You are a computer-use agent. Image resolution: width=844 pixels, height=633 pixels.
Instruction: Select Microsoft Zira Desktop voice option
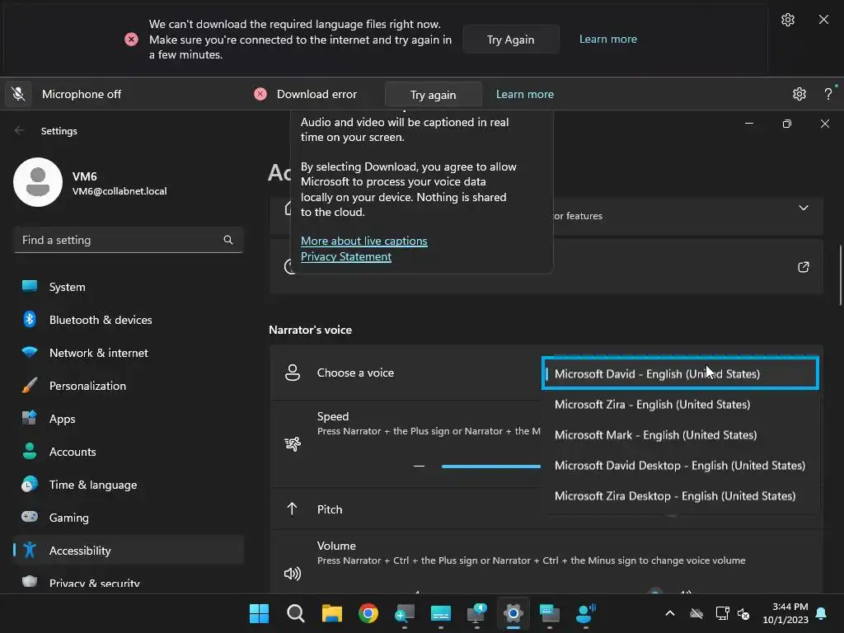(680, 495)
